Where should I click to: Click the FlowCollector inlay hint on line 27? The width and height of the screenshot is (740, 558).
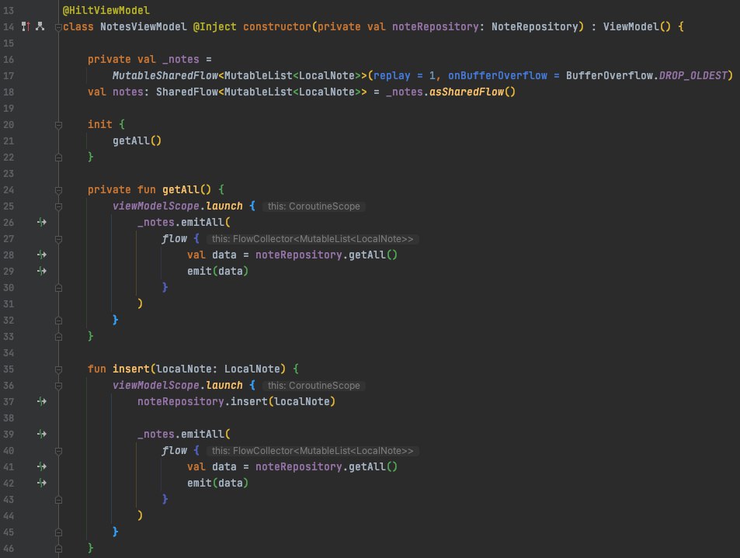pyautogui.click(x=312, y=239)
